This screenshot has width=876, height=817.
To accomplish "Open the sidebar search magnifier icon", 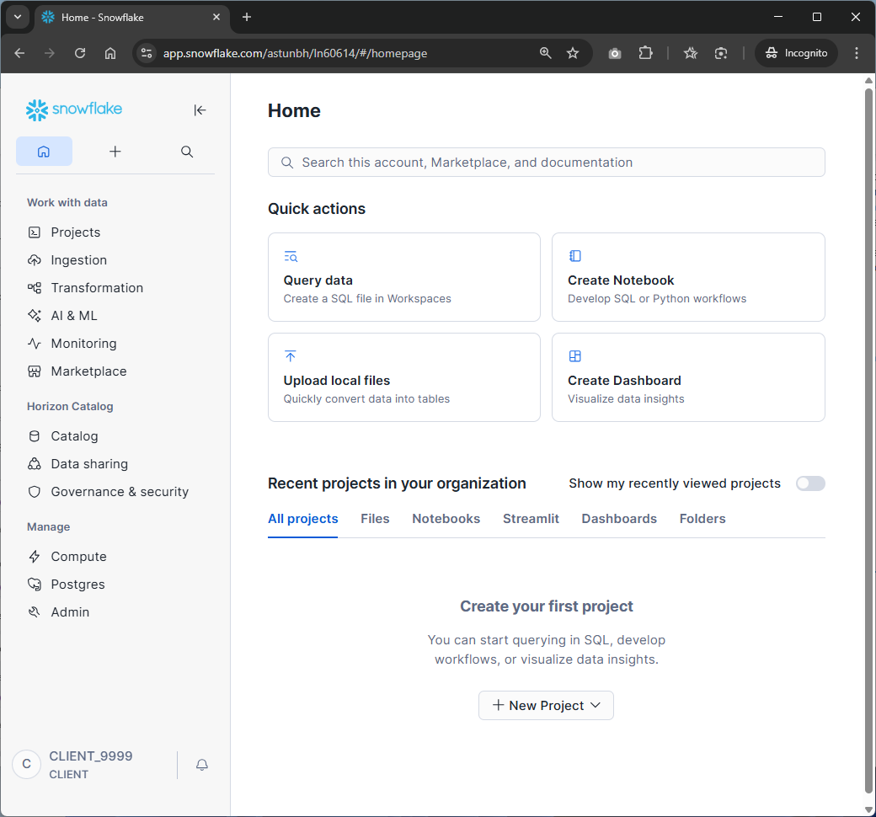I will pyautogui.click(x=187, y=152).
